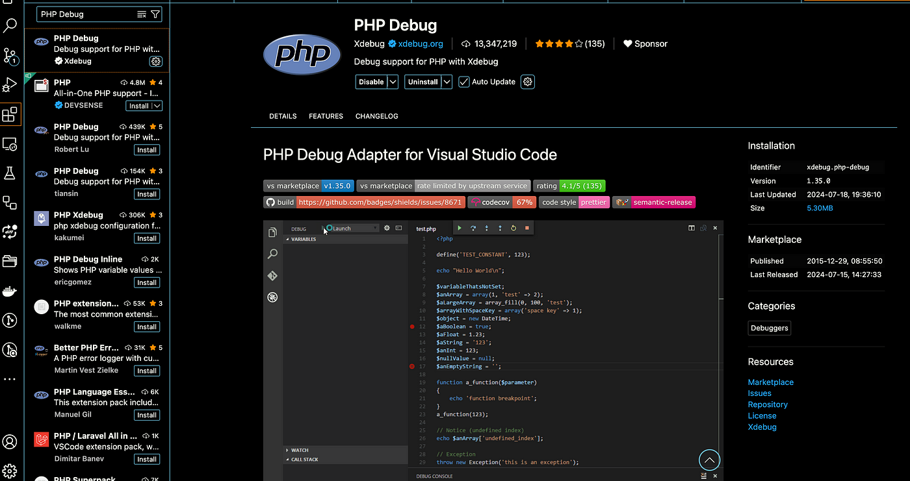The width and height of the screenshot is (910, 481).
Task: Open the diff tool activity icon
Action: click(10, 232)
